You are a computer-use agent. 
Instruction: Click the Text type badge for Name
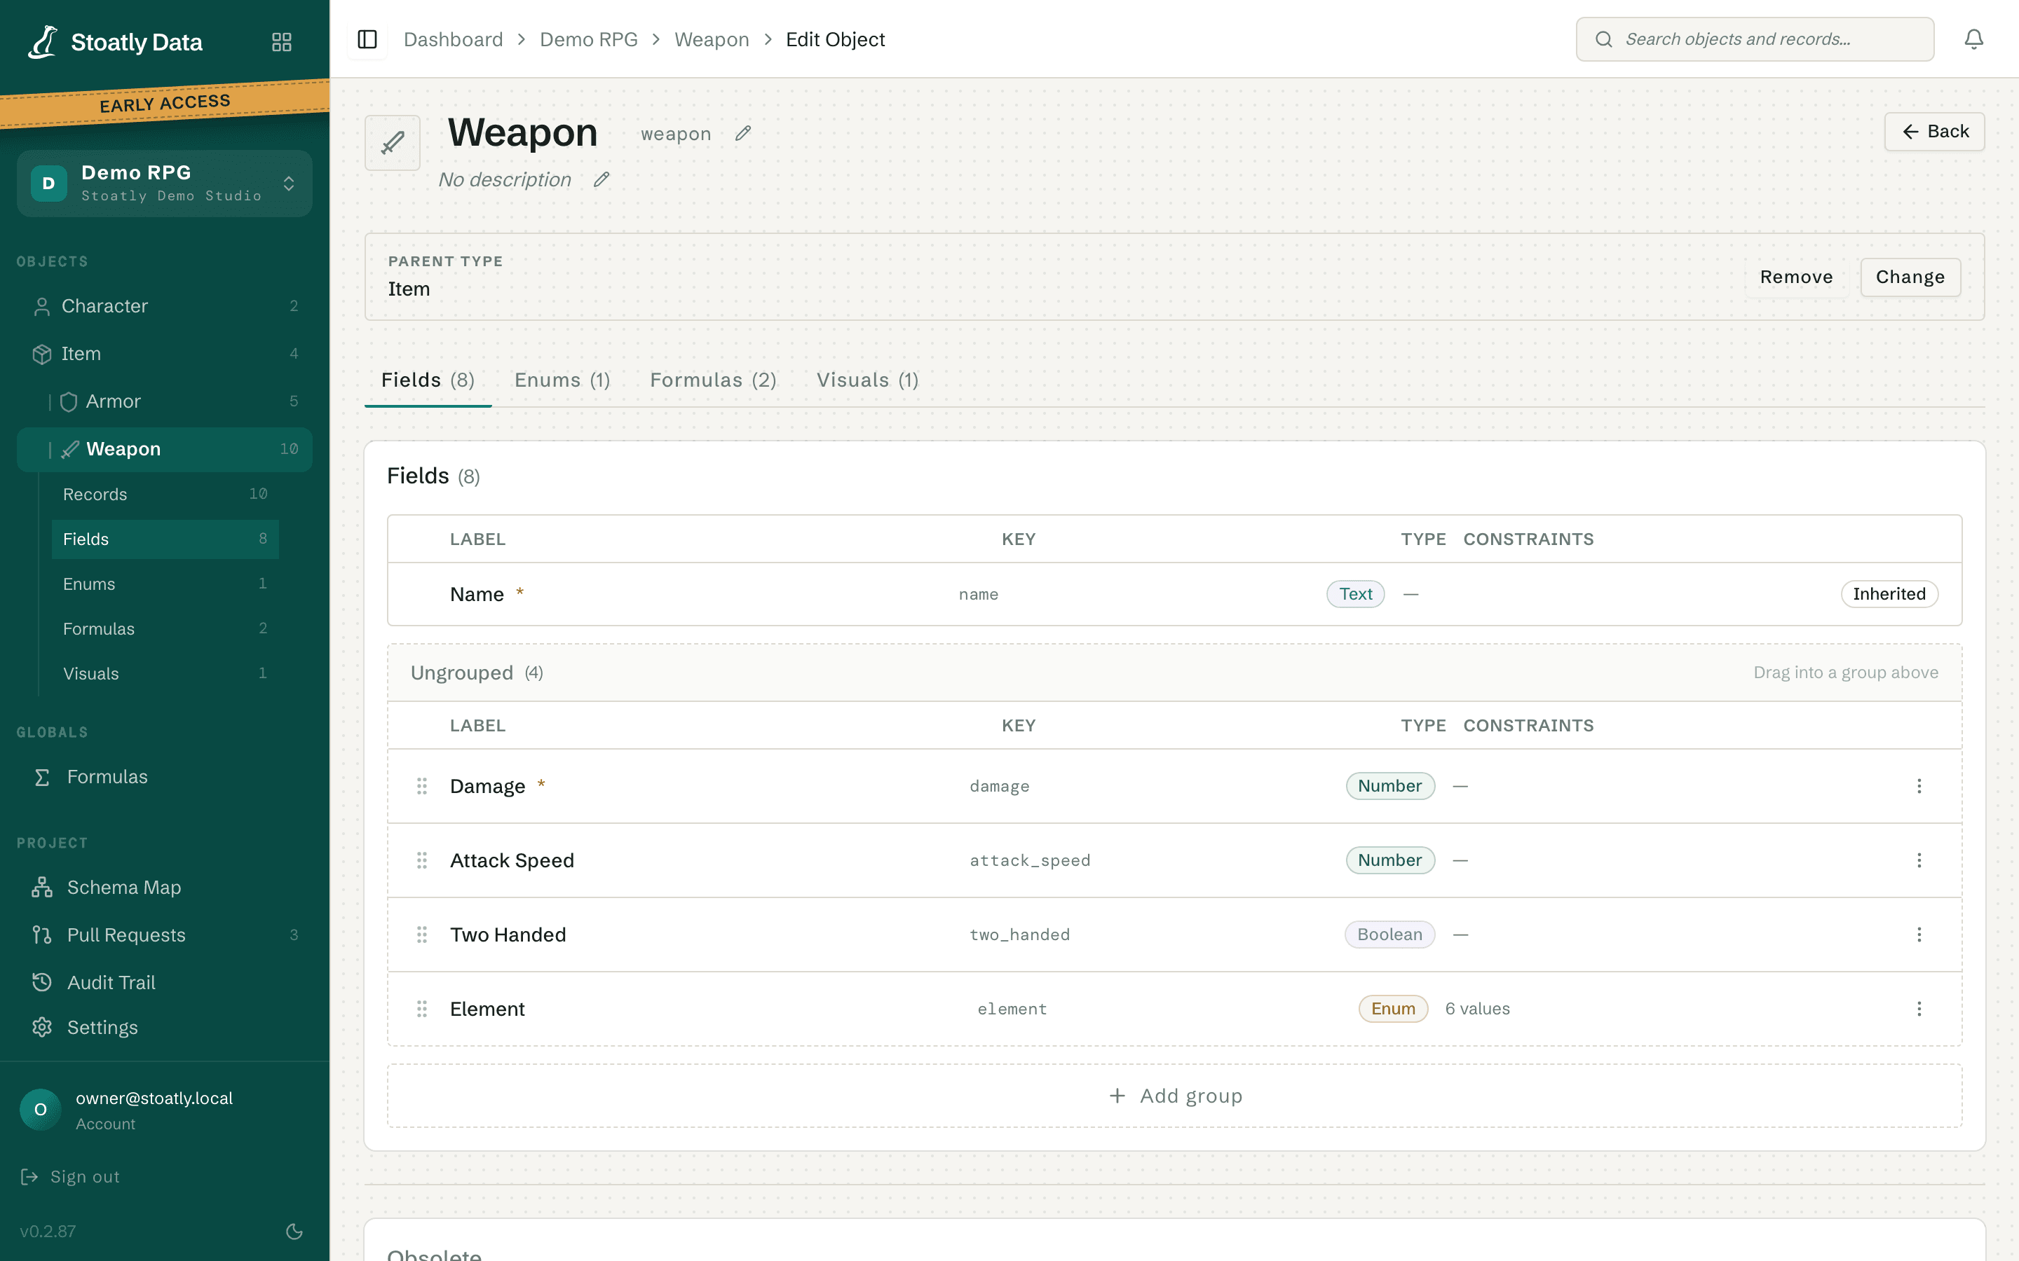(x=1355, y=594)
